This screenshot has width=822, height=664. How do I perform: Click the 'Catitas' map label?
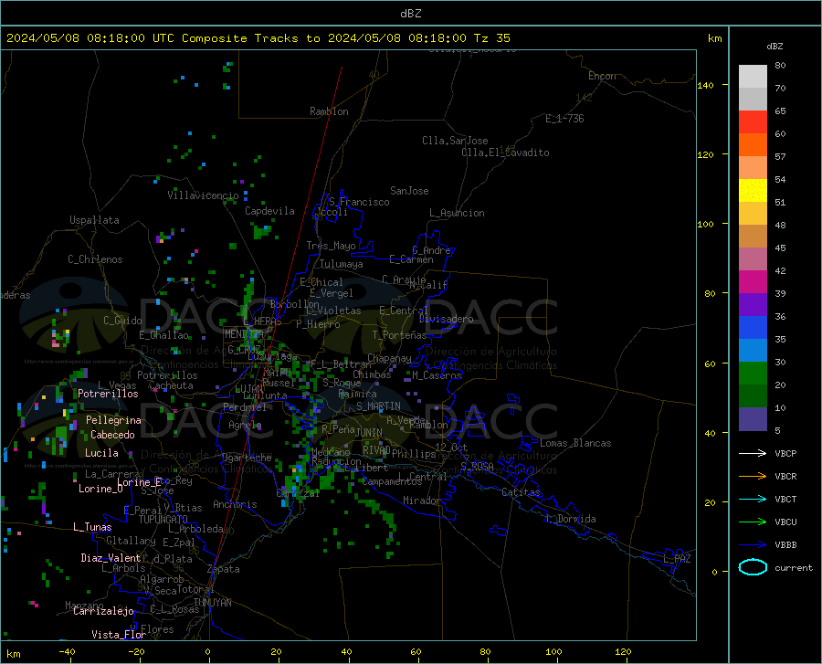[521, 492]
